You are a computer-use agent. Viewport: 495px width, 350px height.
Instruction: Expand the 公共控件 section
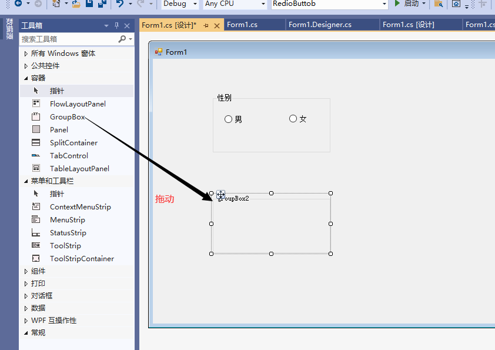(26, 66)
